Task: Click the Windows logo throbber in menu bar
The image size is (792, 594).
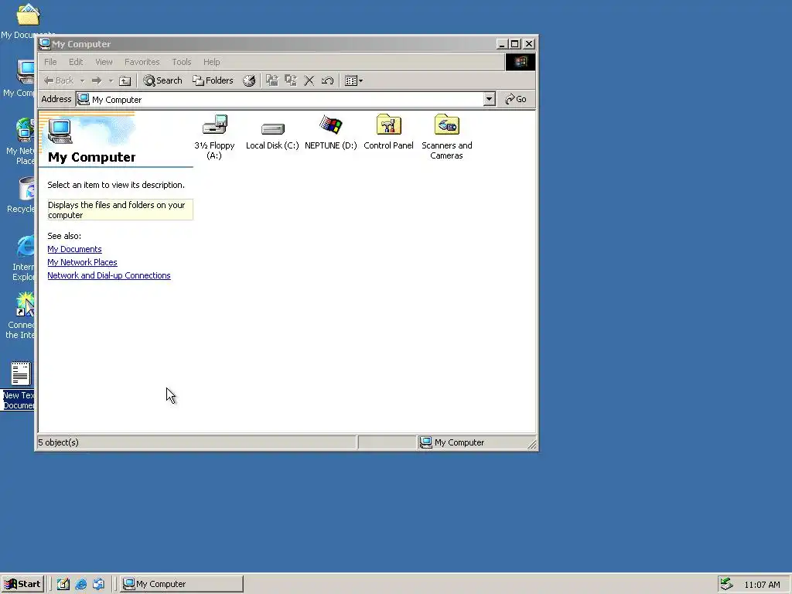Action: click(521, 62)
